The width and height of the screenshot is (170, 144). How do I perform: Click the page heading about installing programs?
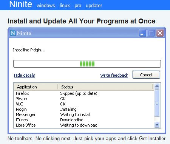click(x=82, y=21)
